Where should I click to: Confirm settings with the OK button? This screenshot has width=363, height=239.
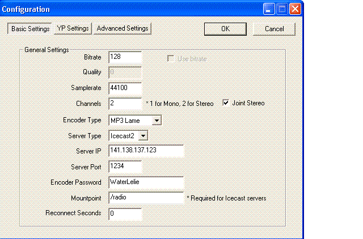click(225, 29)
